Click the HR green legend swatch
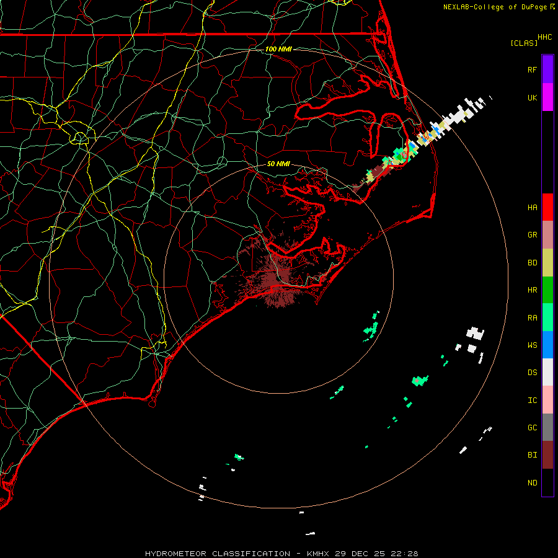The height and width of the screenshot is (558, 558). (x=547, y=290)
